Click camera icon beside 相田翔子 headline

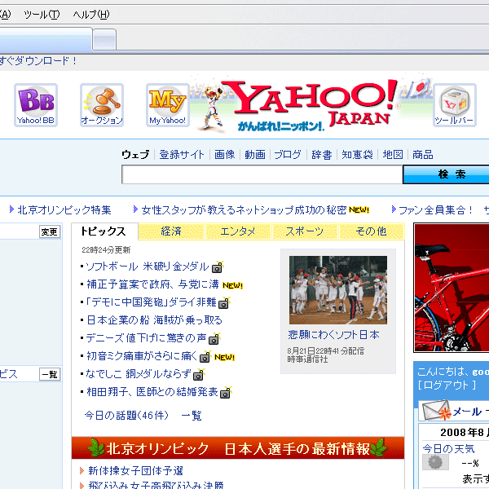pos(226,392)
